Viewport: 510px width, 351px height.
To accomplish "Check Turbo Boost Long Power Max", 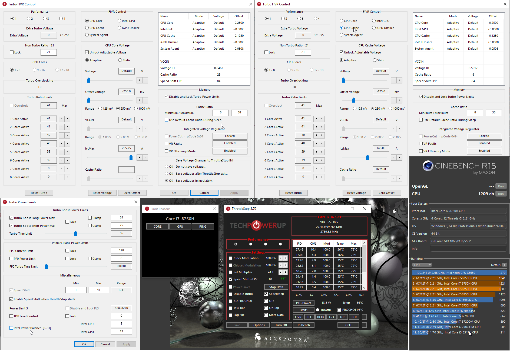I will point(11,218).
